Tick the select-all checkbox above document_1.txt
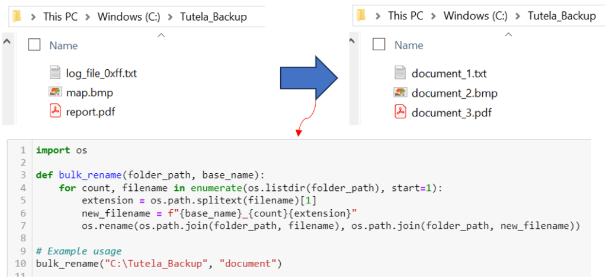Image resolution: width=606 pixels, height=279 pixels. [379, 44]
